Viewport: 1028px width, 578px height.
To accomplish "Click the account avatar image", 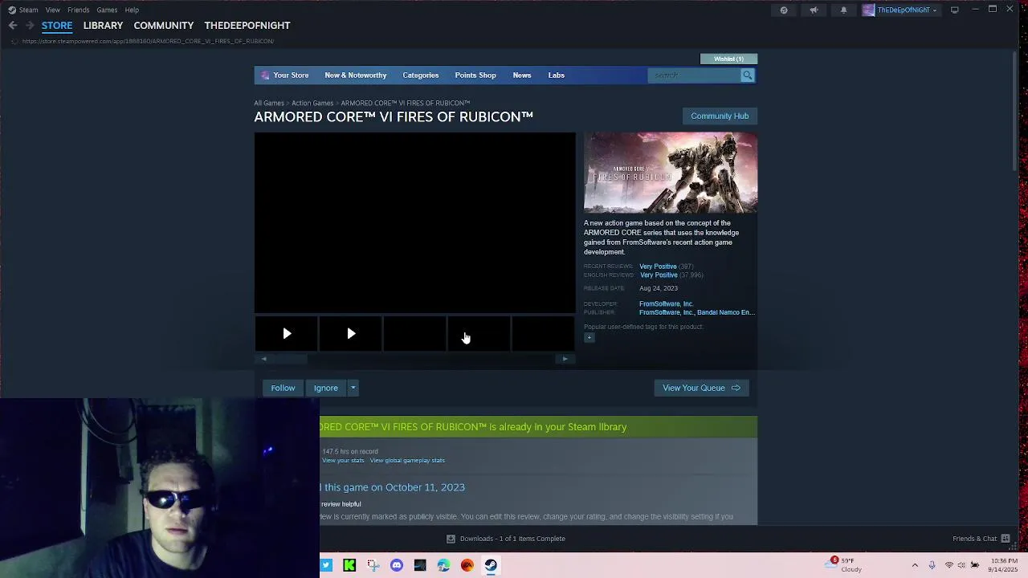I will (868, 10).
